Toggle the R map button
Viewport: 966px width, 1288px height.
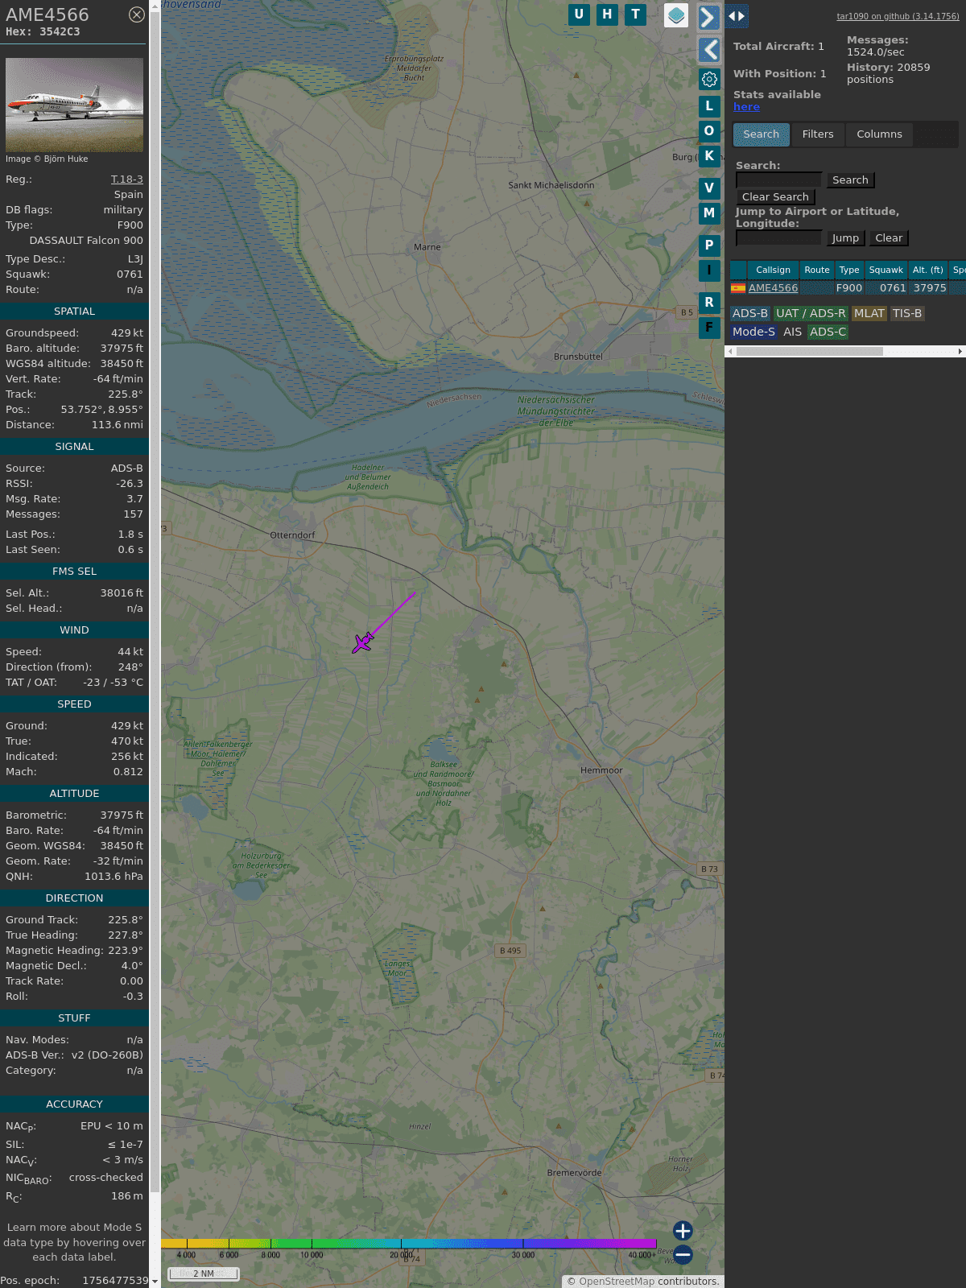[709, 303]
